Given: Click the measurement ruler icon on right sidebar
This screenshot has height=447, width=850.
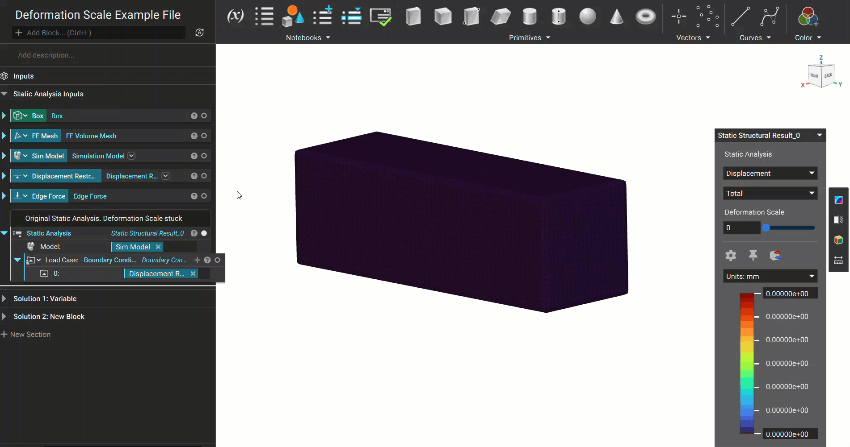Looking at the screenshot, I should point(838,260).
